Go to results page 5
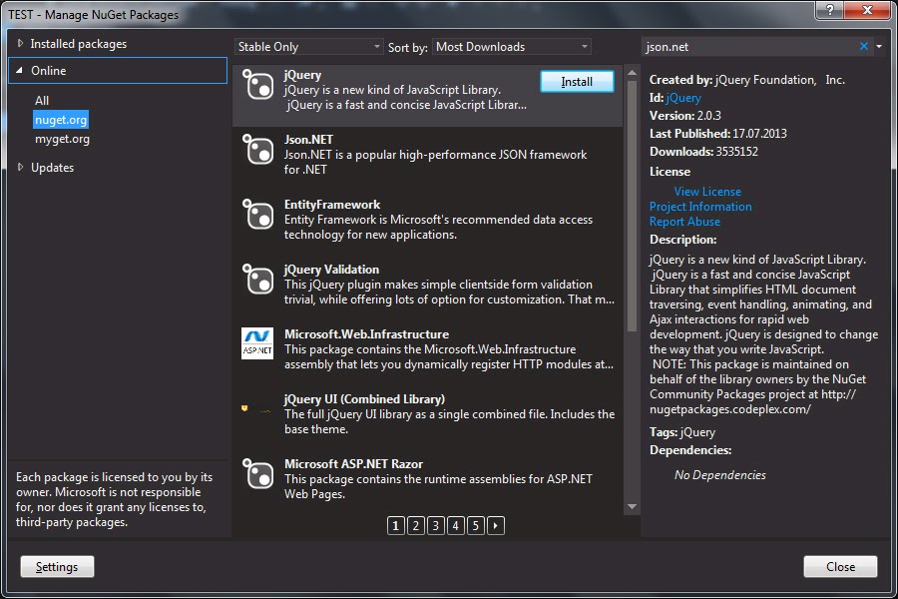This screenshot has width=898, height=599. pyautogui.click(x=476, y=525)
